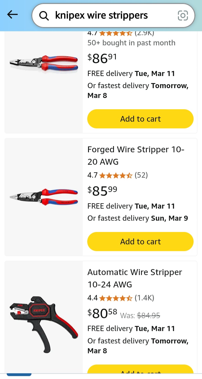The height and width of the screenshot is (379, 202).
Task: Tap the $85.99 price
Action: 102,191
